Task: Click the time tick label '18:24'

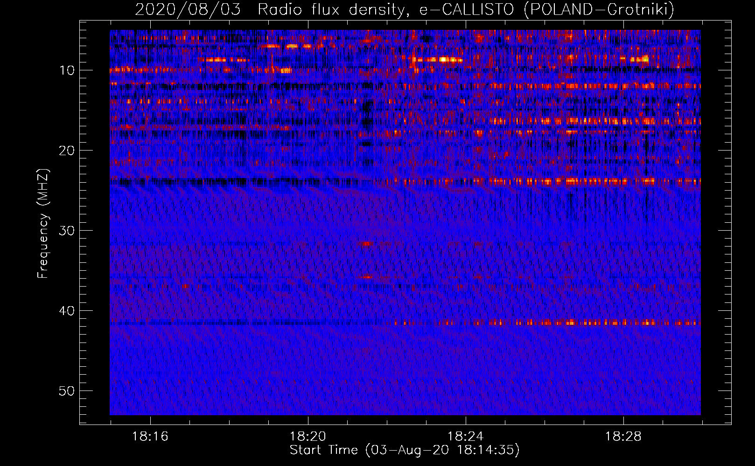Action: click(465, 437)
